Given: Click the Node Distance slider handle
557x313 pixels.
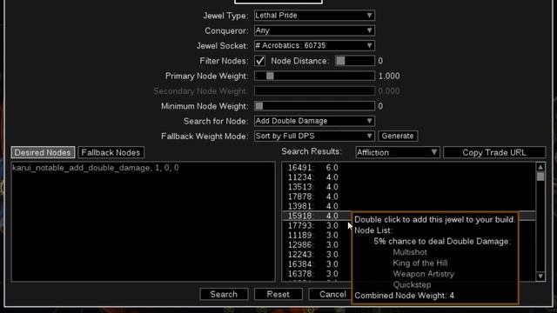Looking at the screenshot, I should (x=340, y=61).
